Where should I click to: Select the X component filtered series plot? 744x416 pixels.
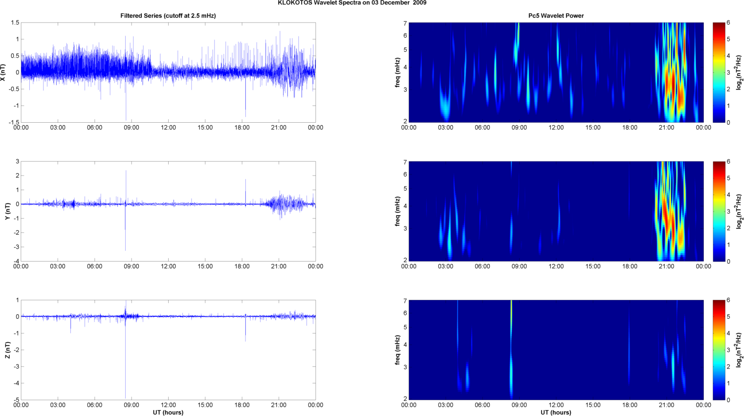point(168,72)
